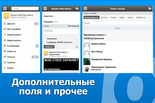Click the 746 записей wall count
The height and width of the screenshot is (103, 155).
(x=73, y=26)
